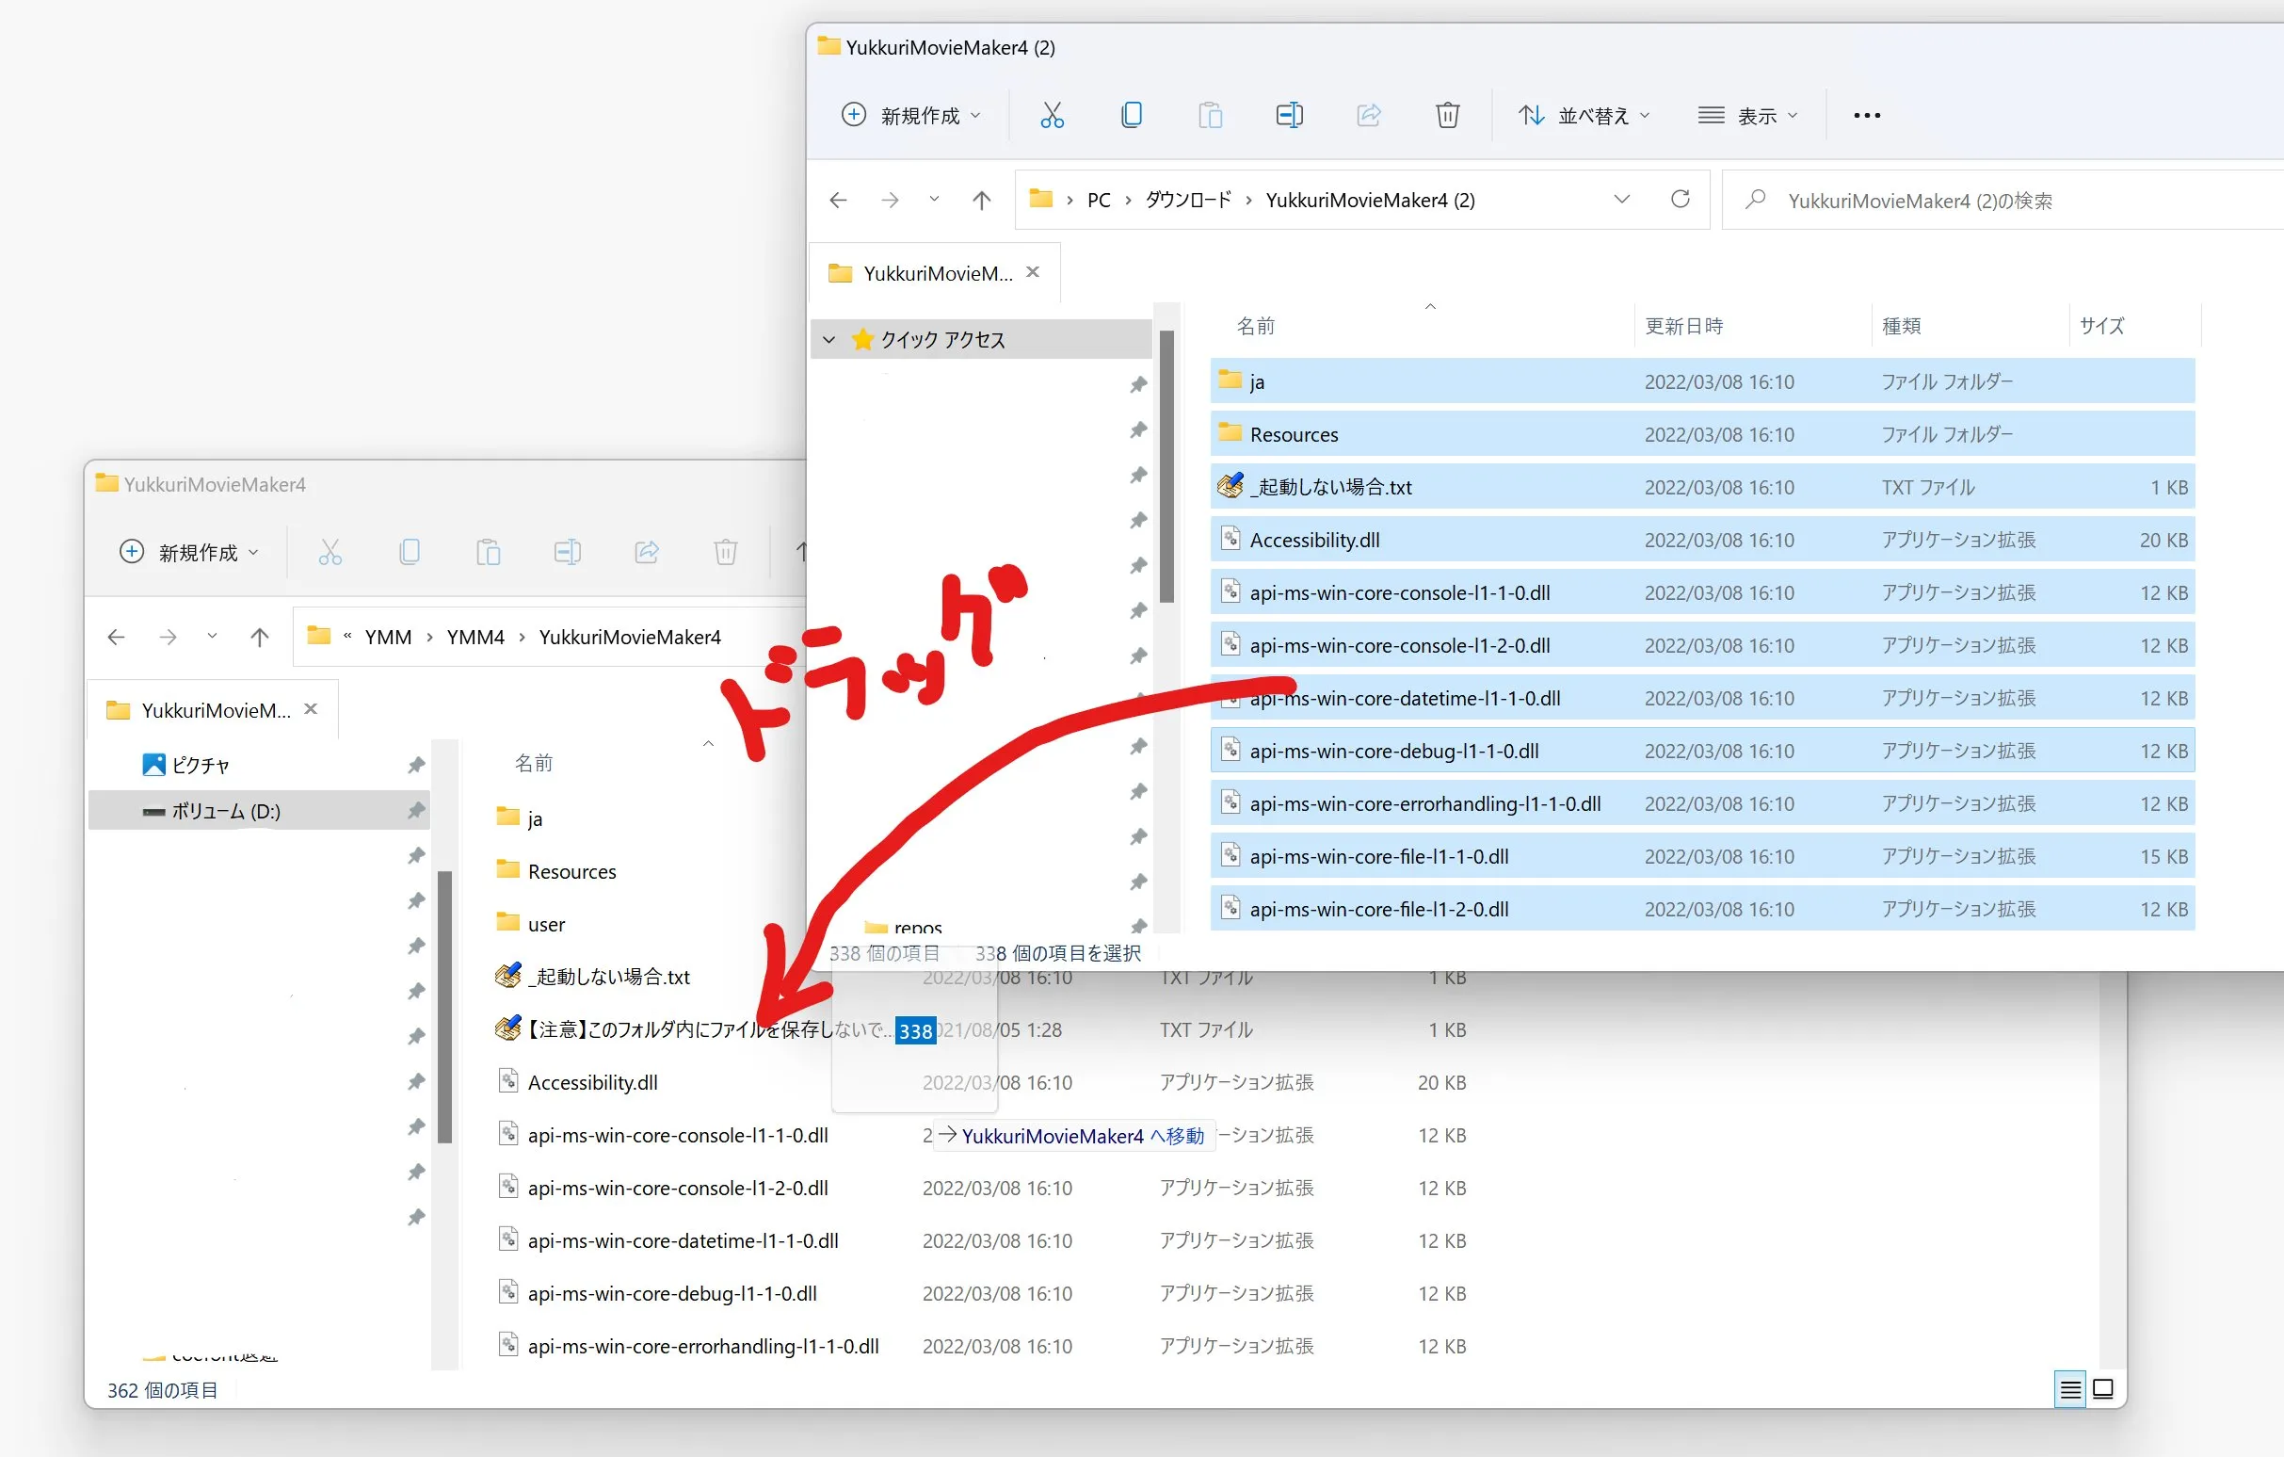Select ピクチャ in back window navigation pane
Viewport: 2284px width, 1457px height.
tap(201, 766)
